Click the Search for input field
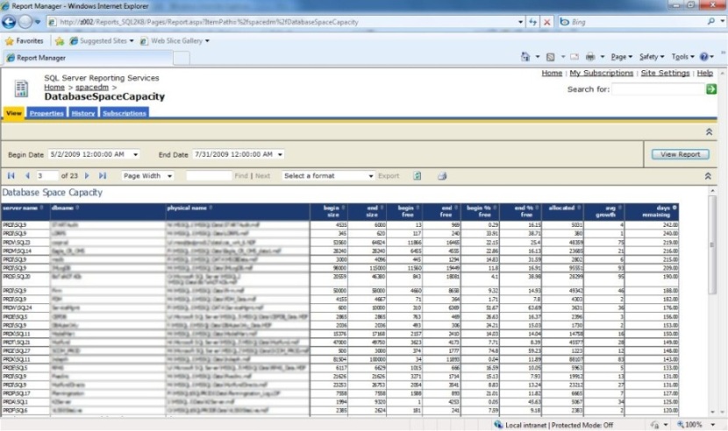This screenshot has width=728, height=431. [x=658, y=89]
